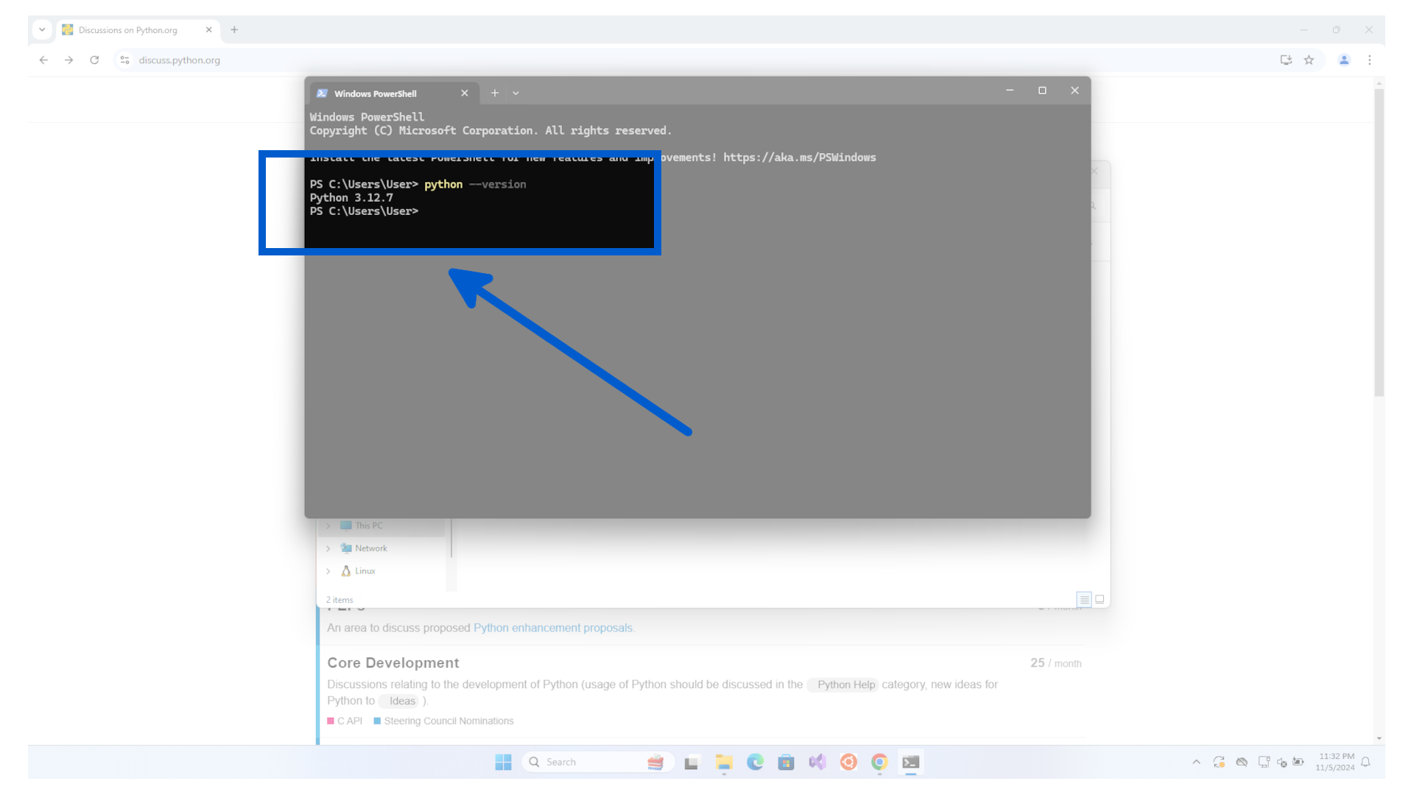This screenshot has height=795, width=1414.
Task: Switch to the Windows PowerShell tab
Action: (374, 93)
